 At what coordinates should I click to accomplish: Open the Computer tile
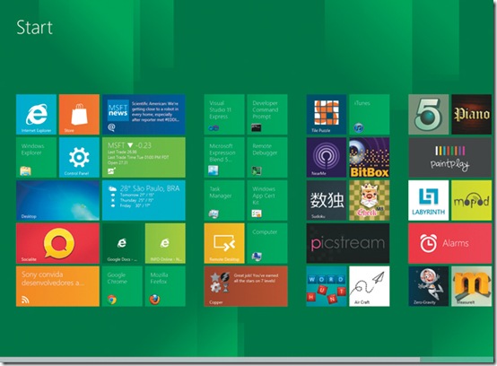coord(267,243)
